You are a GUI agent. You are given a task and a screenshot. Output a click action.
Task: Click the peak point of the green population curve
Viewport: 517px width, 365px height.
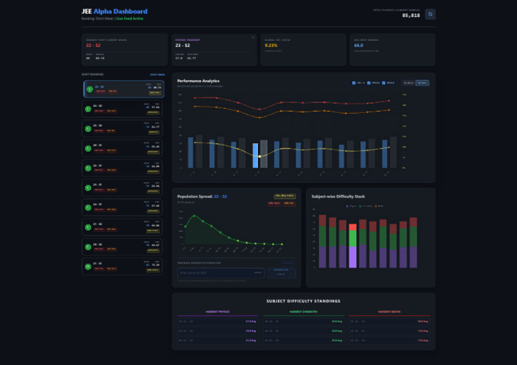coord(194,216)
